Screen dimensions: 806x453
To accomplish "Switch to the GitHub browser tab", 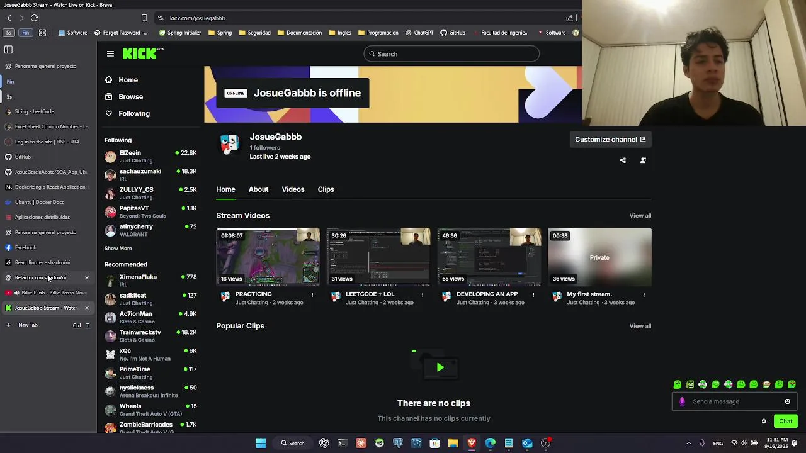I will click(x=47, y=157).
